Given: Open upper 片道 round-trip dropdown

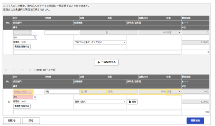Looking at the screenshot, I should [174, 32].
